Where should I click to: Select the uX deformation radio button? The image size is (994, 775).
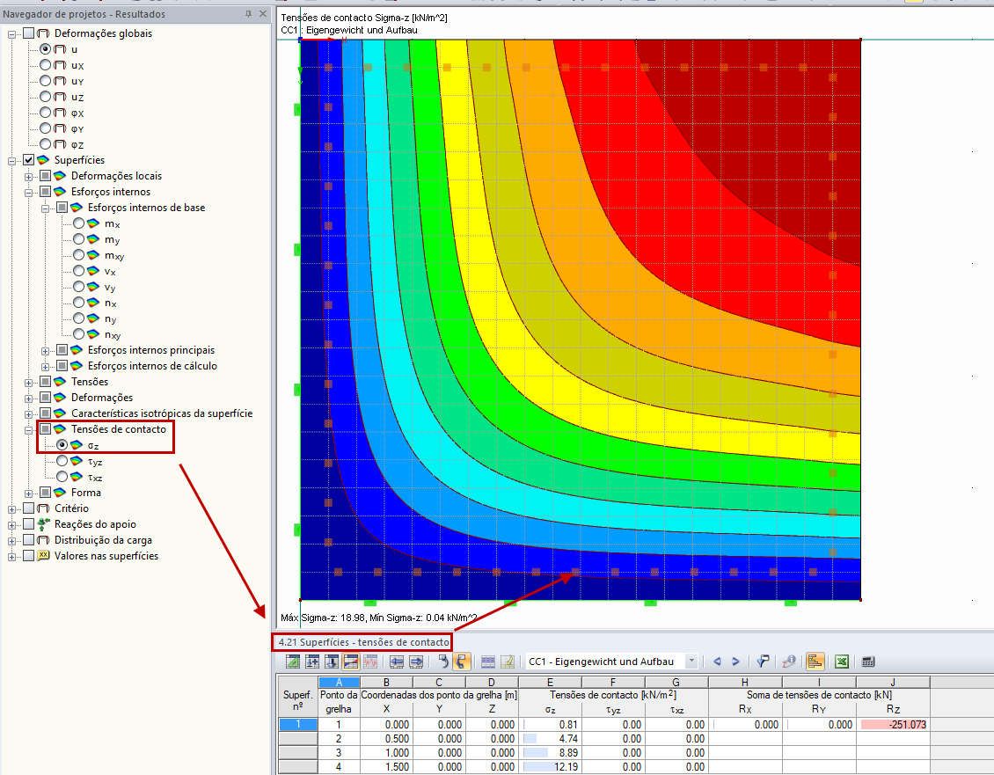tap(45, 65)
